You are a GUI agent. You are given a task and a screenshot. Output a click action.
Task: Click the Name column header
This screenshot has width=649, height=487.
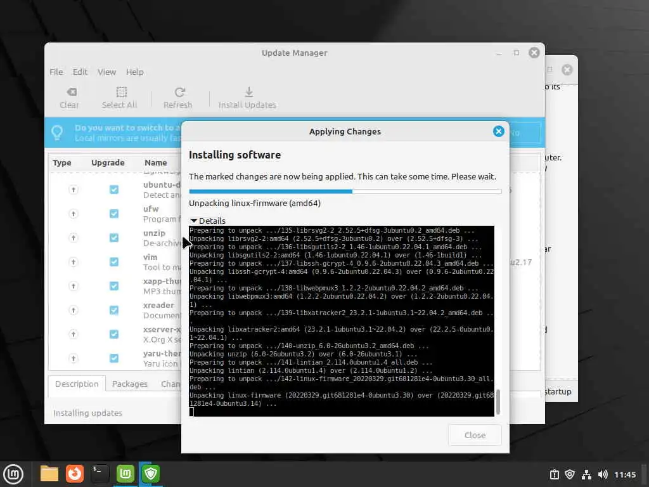[x=156, y=163]
